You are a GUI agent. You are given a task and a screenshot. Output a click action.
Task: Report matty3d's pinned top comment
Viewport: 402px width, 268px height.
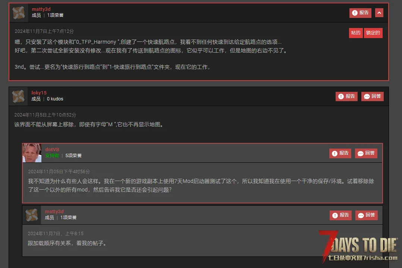tap(360, 13)
